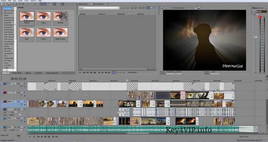Toggle trimmer loop playback icon

click(80, 72)
